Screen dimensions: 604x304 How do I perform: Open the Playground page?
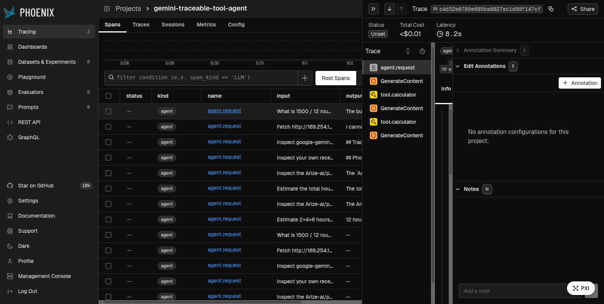tap(49, 77)
